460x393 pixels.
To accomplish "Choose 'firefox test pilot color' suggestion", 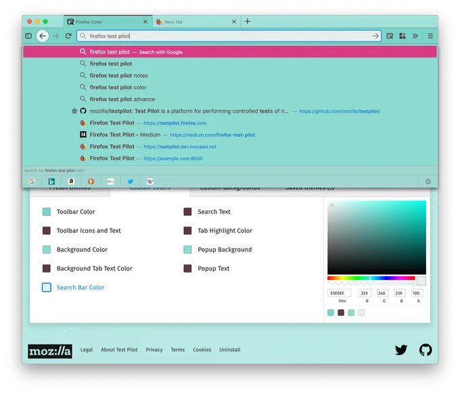I will (230, 87).
